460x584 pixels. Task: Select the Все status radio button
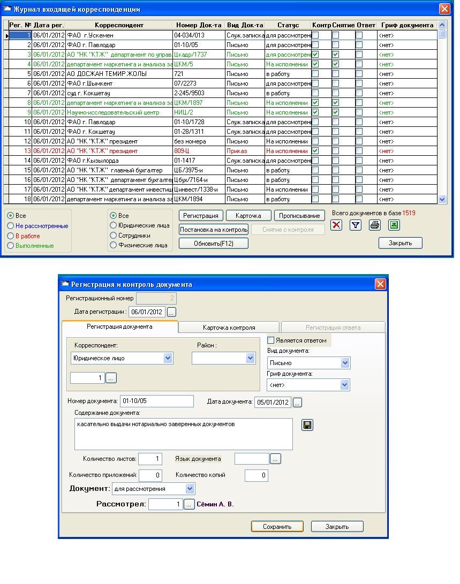[10, 216]
